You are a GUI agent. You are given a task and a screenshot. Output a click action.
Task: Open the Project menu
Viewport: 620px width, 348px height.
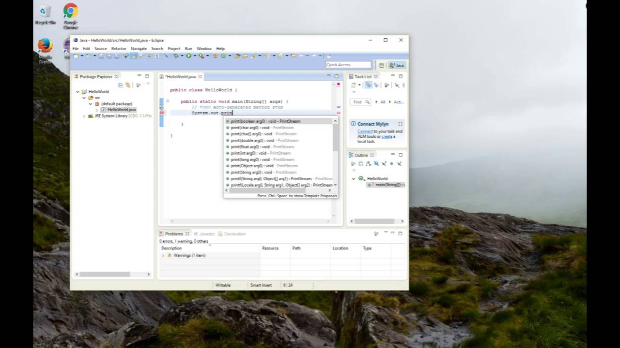174,49
